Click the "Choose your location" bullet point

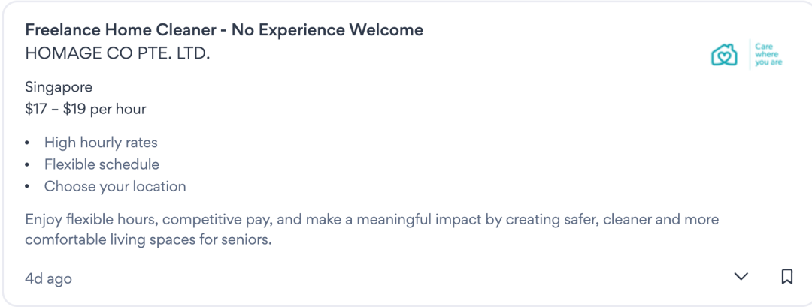pyautogui.click(x=115, y=186)
